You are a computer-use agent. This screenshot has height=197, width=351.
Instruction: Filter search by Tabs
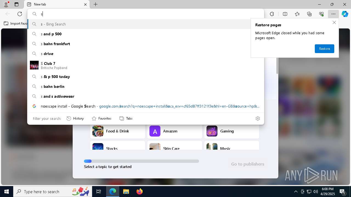[x=126, y=118]
